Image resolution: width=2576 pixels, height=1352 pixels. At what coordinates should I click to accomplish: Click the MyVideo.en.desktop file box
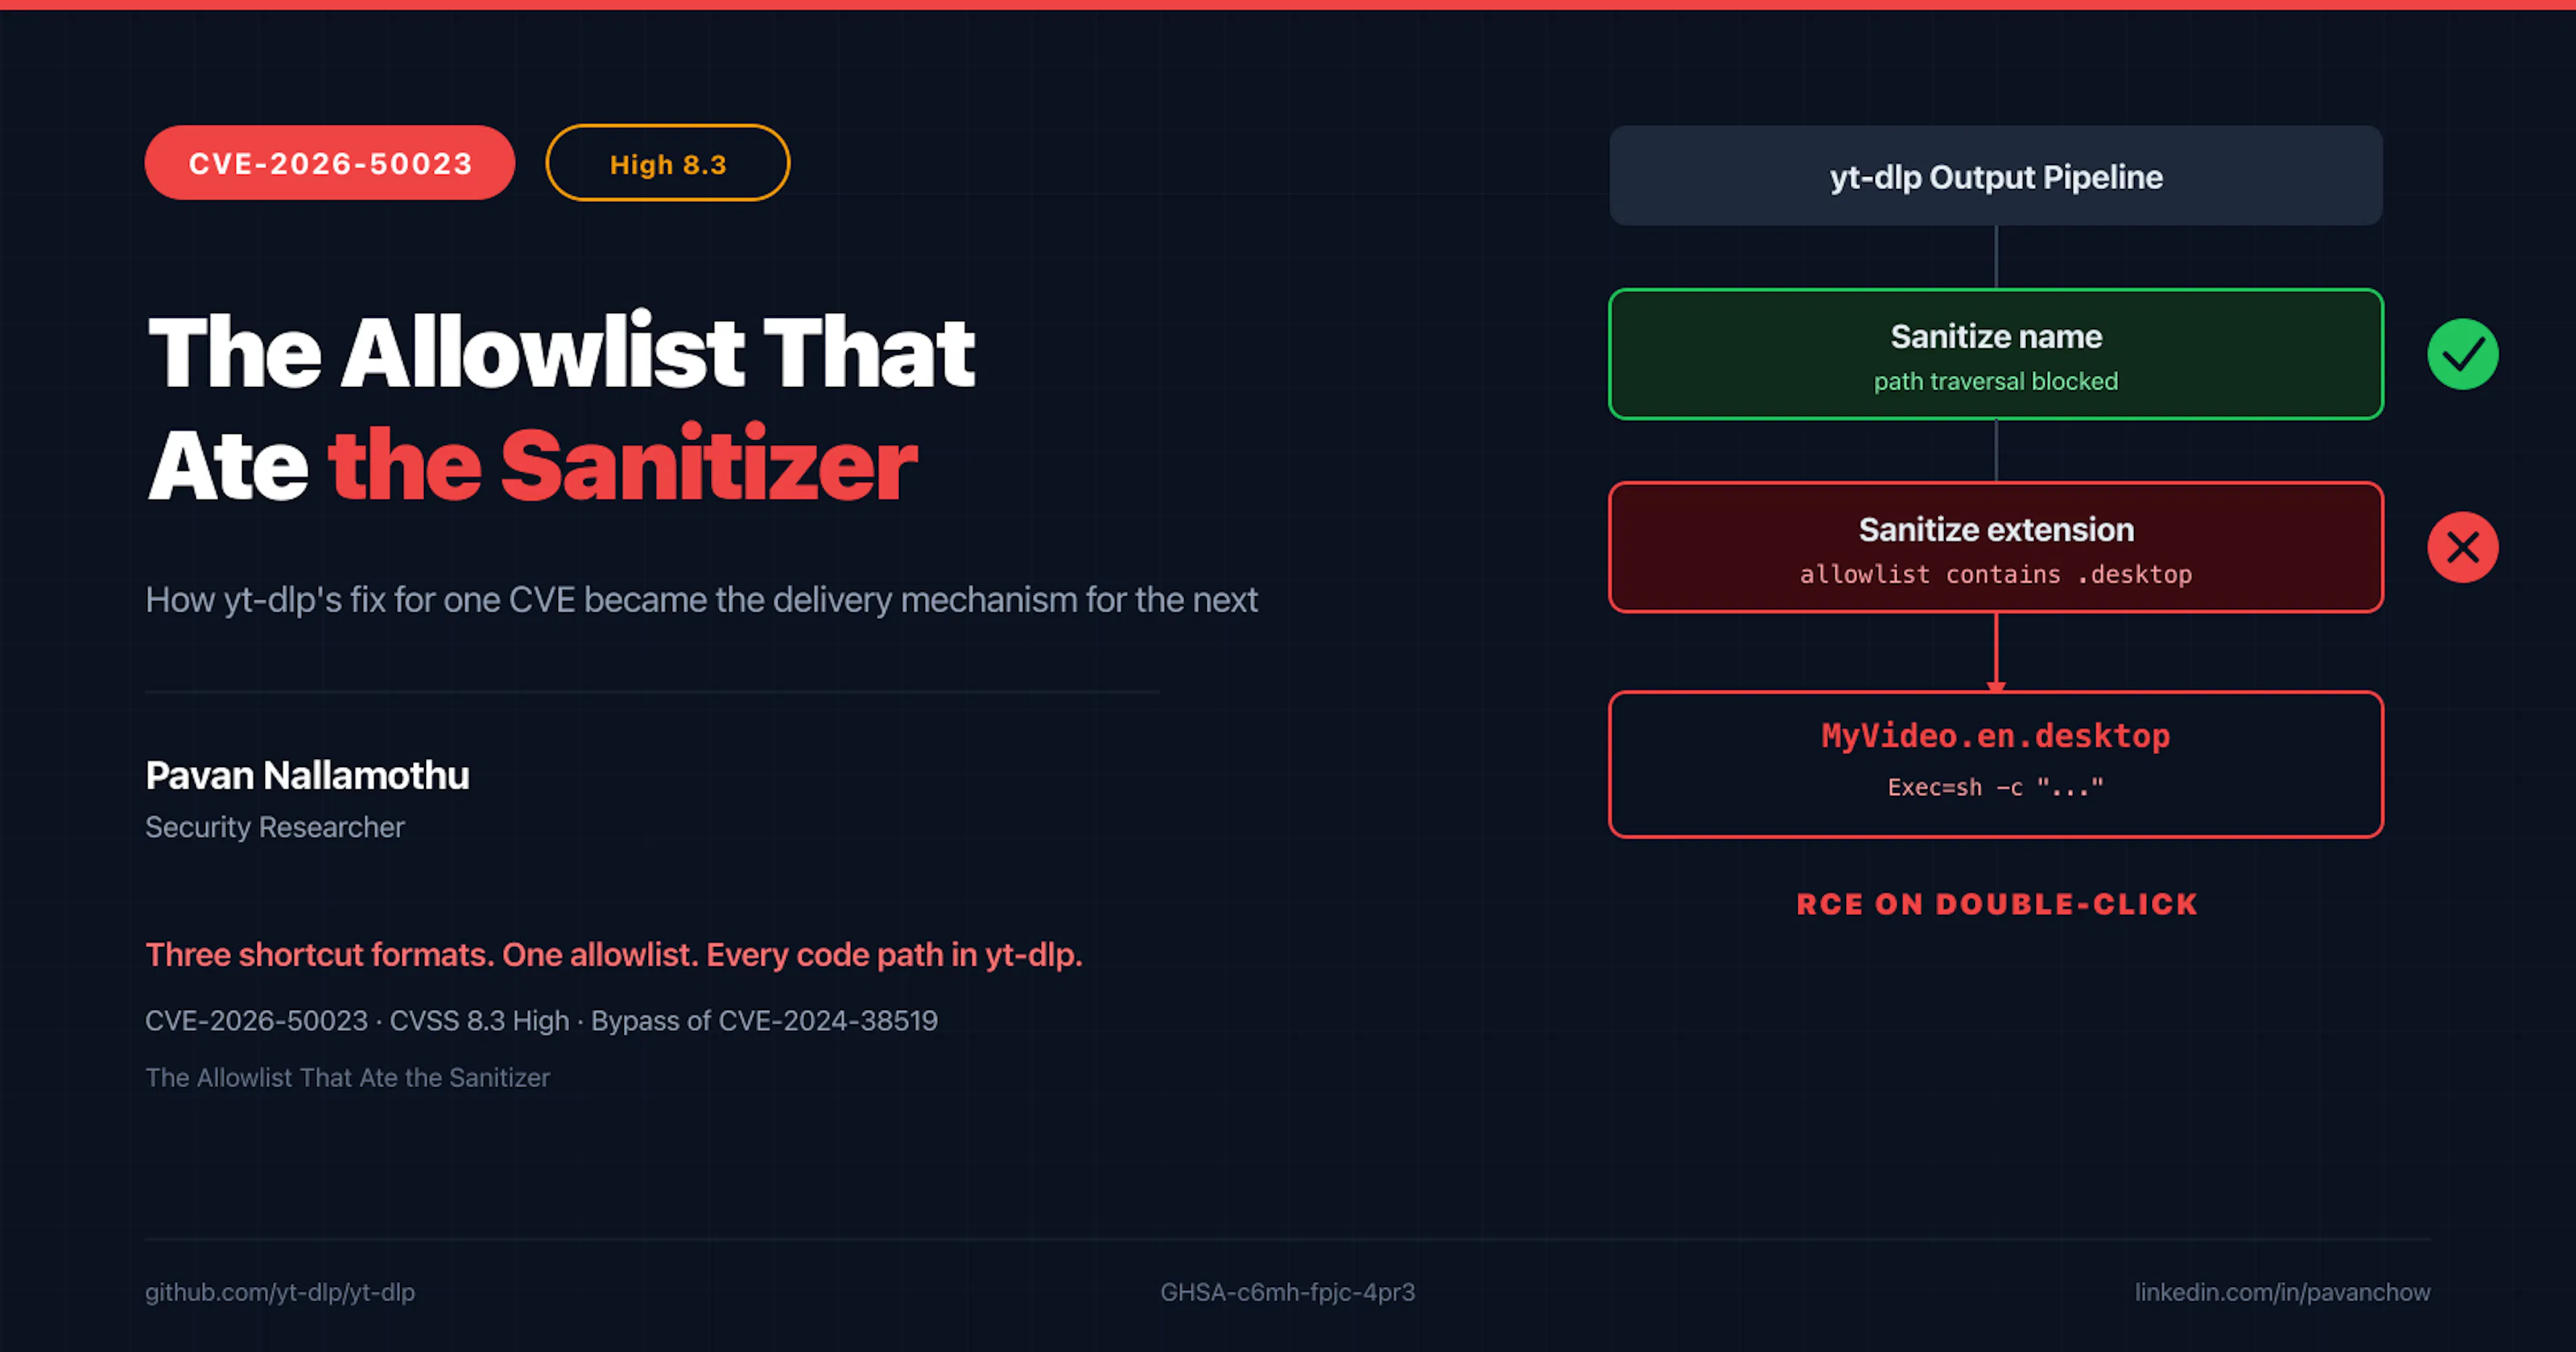point(1996,764)
